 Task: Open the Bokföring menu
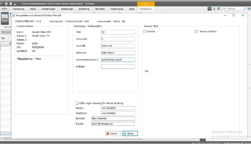(84, 9)
